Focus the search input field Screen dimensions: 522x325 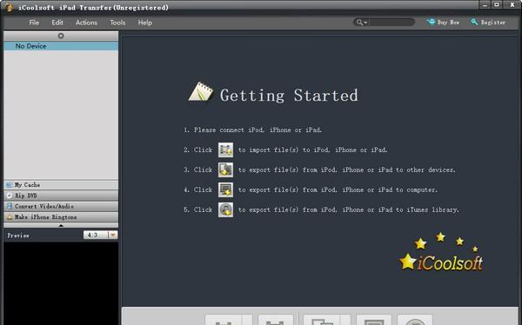(x=391, y=23)
